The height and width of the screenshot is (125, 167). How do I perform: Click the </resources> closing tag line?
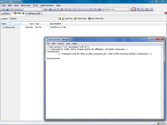[x=54, y=58]
